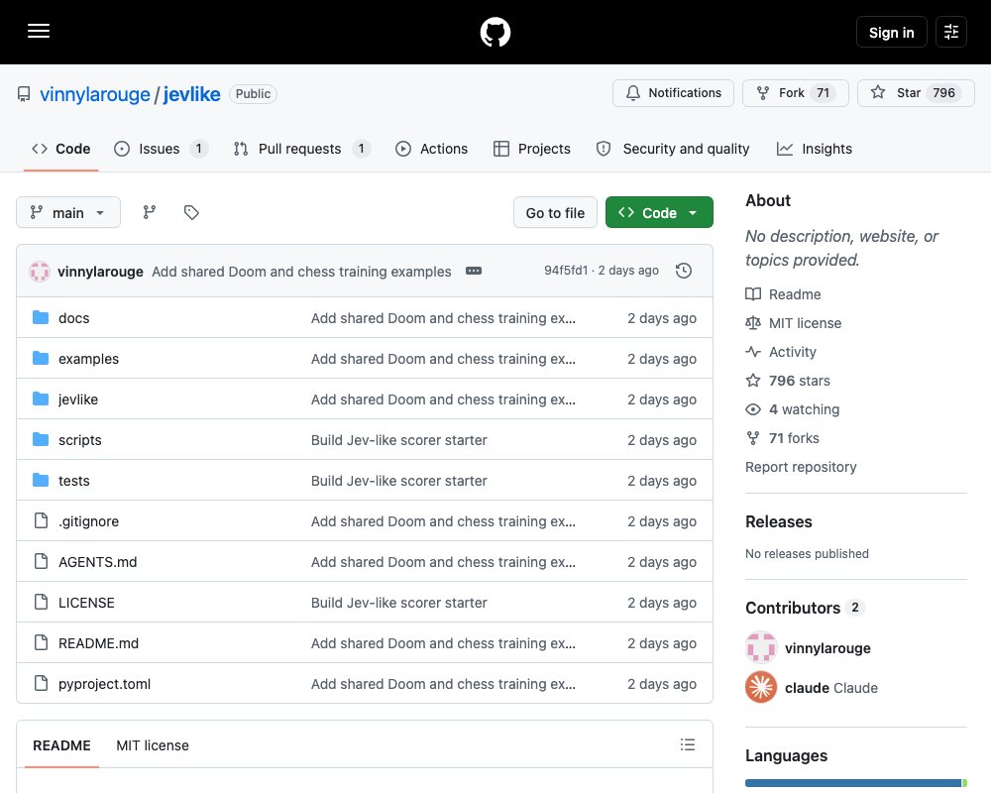Click vinnylarouge avatar in commit row
The height and width of the screenshot is (793, 991).
tap(40, 272)
